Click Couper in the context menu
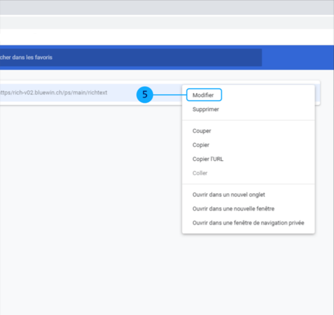334x315 pixels. click(x=202, y=131)
